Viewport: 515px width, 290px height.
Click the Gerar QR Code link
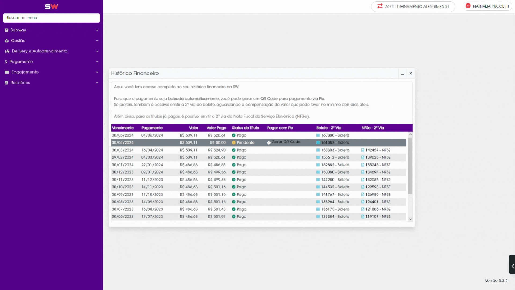(286, 142)
